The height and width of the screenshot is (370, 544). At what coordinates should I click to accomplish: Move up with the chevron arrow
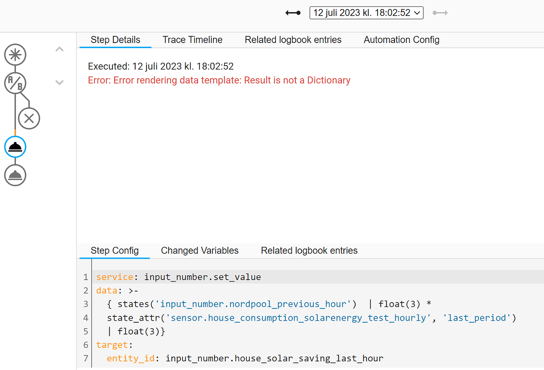click(60, 49)
